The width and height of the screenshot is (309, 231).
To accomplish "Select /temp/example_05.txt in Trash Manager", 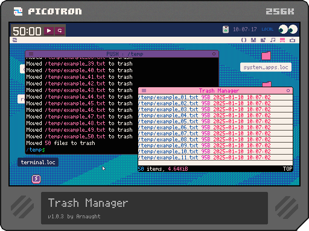I will (x=215, y=122).
